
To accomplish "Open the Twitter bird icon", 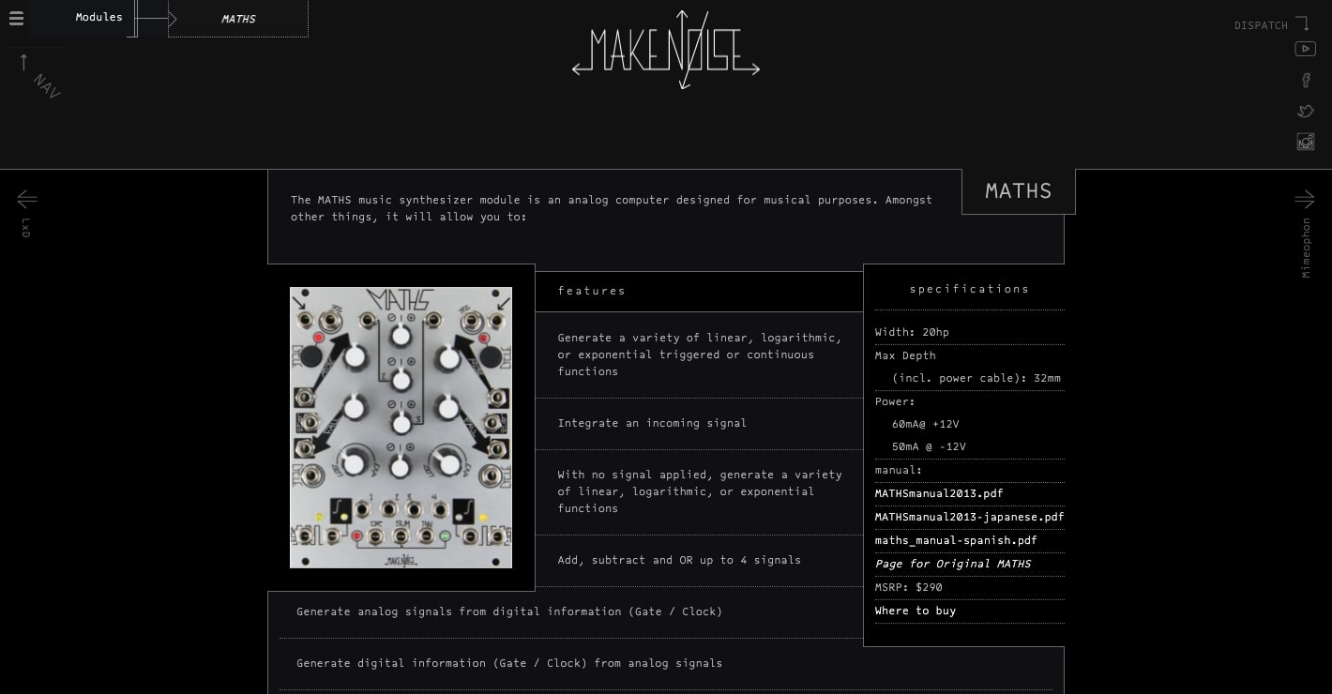I will coord(1305,112).
